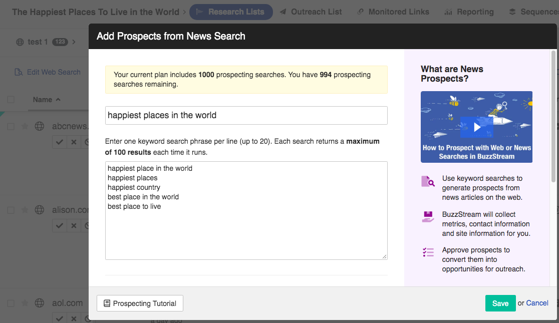The width and height of the screenshot is (559, 323).
Task: Click the search name input field
Action: point(246,116)
